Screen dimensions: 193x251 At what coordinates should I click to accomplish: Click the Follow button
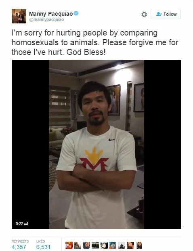coord(166,14)
